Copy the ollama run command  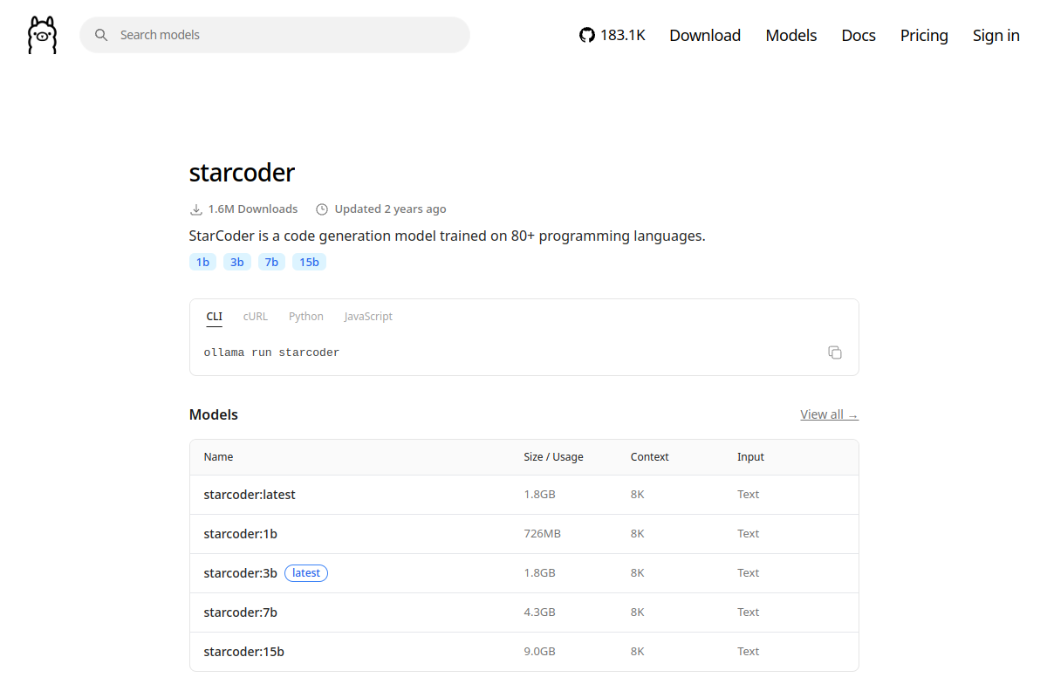pyautogui.click(x=835, y=352)
